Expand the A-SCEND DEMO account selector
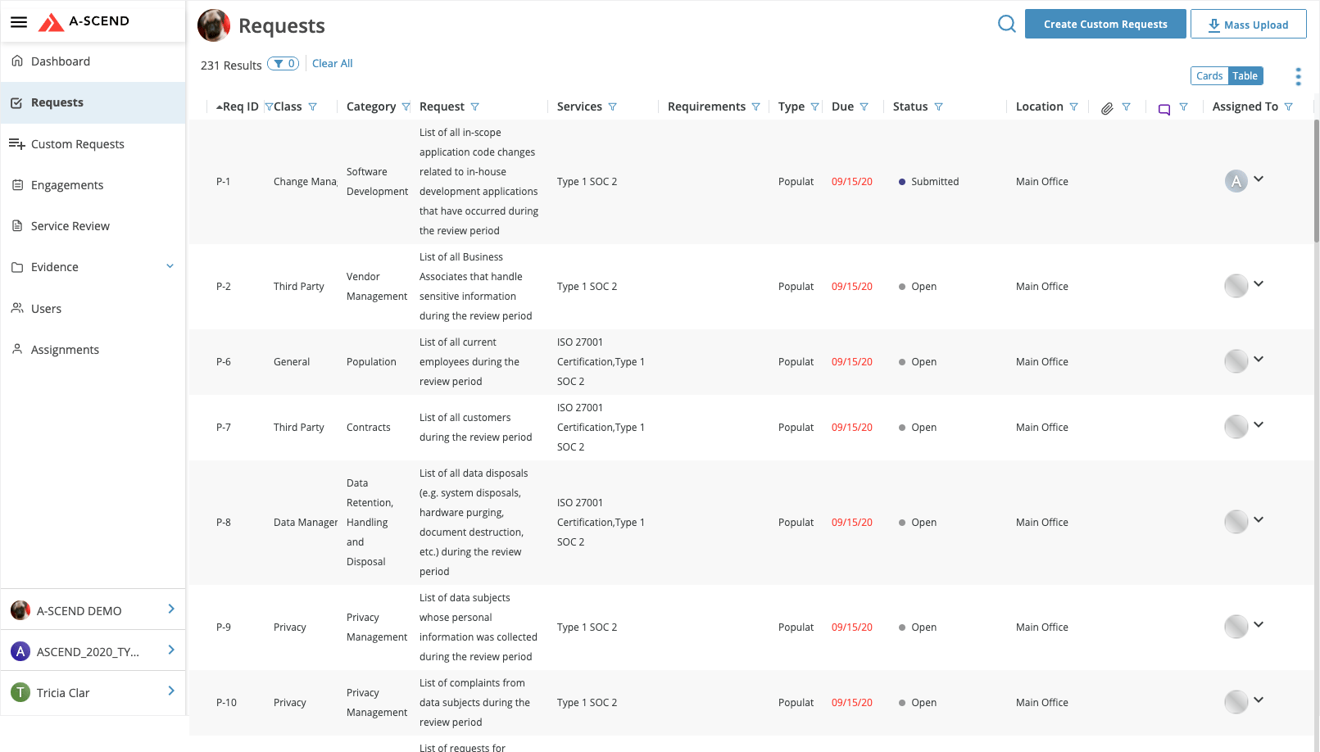 point(170,609)
